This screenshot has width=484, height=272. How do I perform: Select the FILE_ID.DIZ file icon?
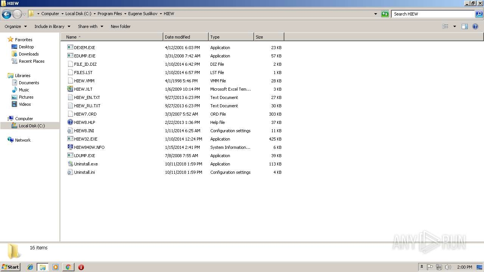pyautogui.click(x=70, y=64)
